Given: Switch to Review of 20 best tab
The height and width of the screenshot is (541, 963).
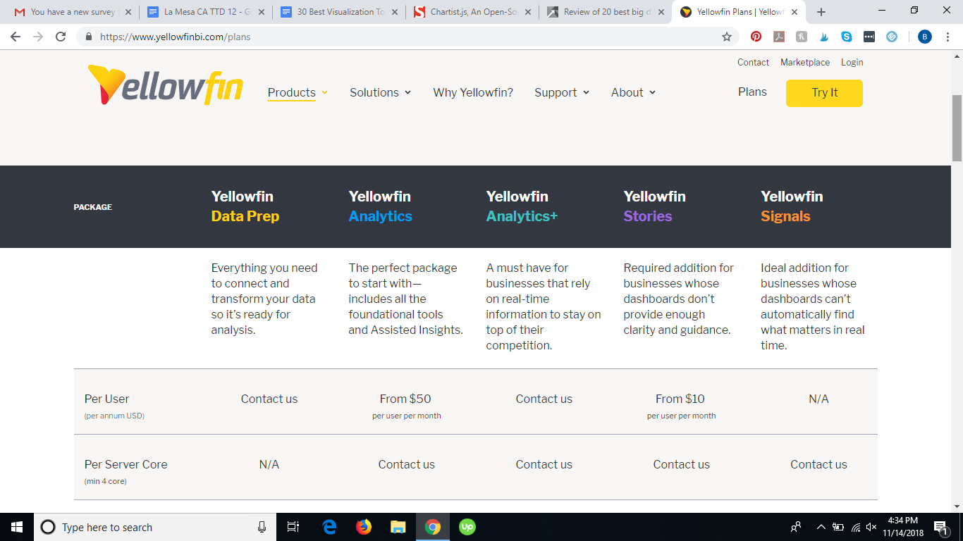Looking at the screenshot, I should click(605, 12).
